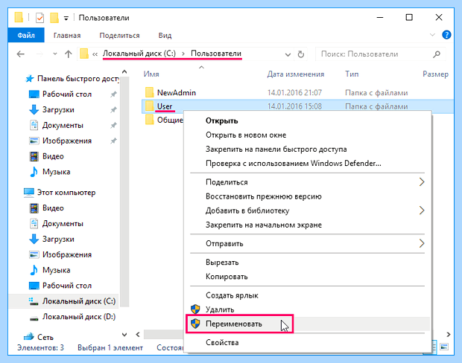Focus the Поиск: Пользователи search box
This screenshot has width=462, height=363.
pyautogui.click(x=380, y=54)
